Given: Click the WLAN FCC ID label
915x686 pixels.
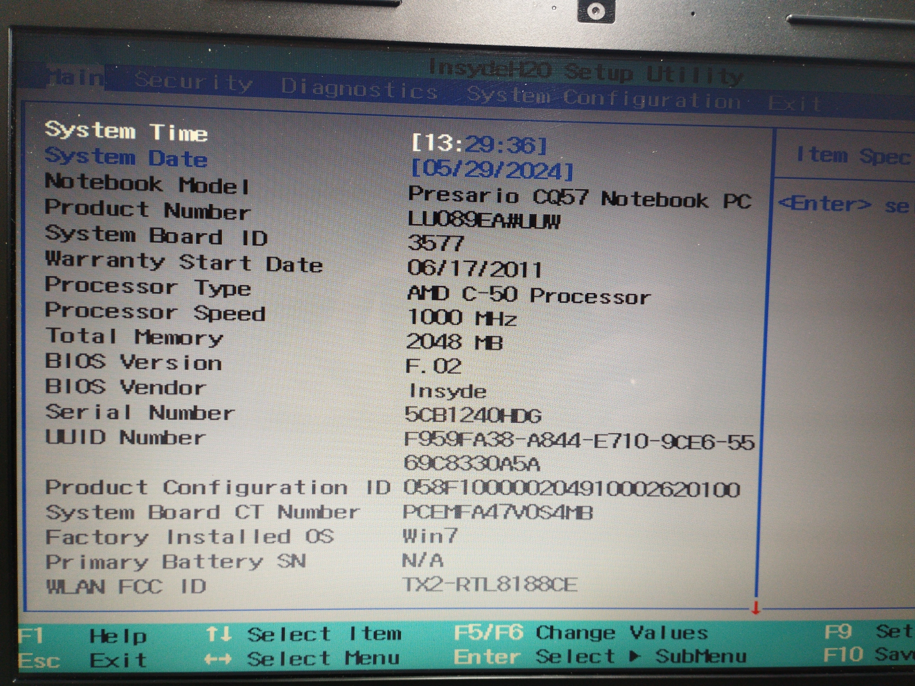Looking at the screenshot, I should 126,586.
